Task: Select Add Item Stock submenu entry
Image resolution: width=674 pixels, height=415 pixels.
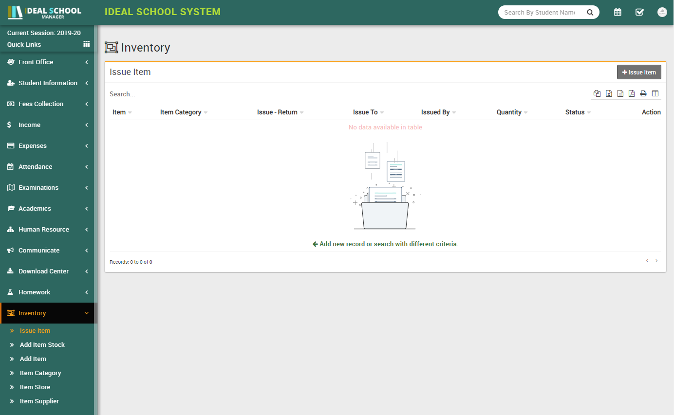Action: click(x=42, y=344)
